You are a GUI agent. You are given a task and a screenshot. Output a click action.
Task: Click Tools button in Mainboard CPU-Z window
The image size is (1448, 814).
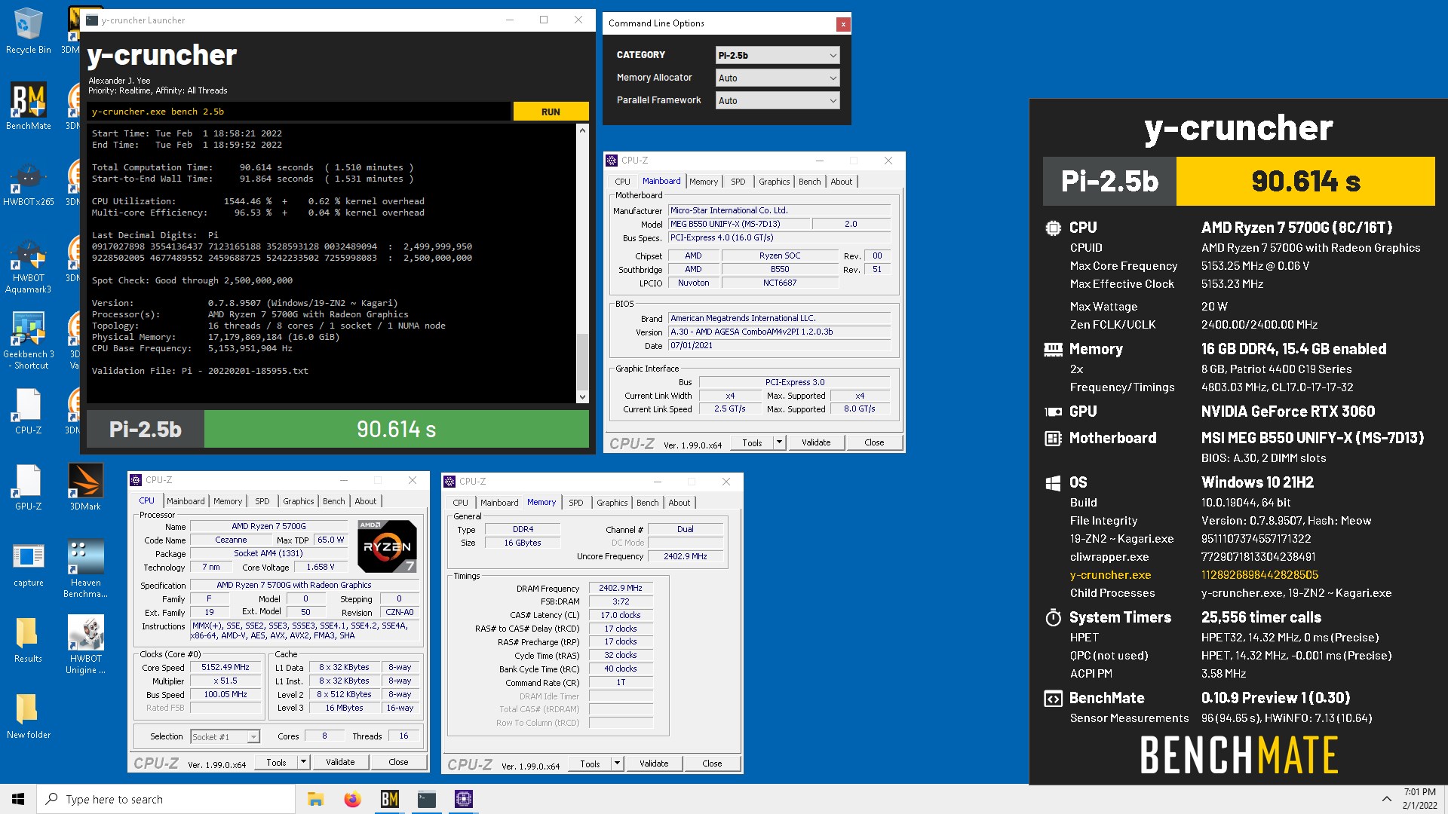coord(752,442)
